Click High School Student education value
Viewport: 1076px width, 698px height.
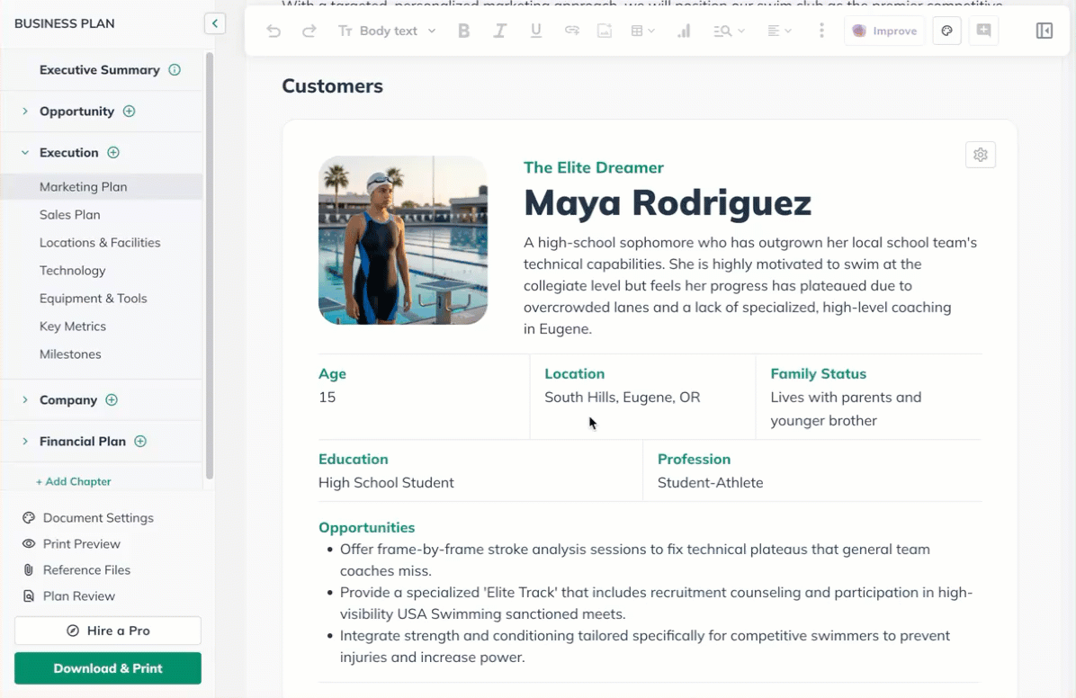(386, 482)
